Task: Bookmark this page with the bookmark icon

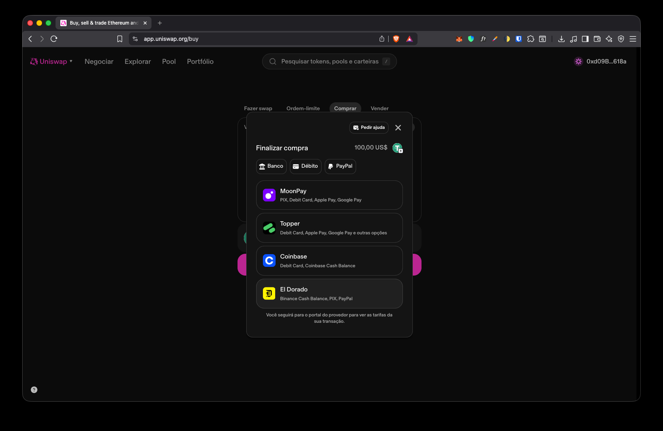Action: click(x=120, y=39)
